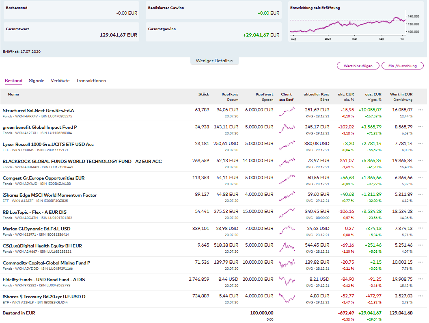Open row menu for BlackRock World Technology Fund
The image size is (429, 323).
(x=420, y=160)
